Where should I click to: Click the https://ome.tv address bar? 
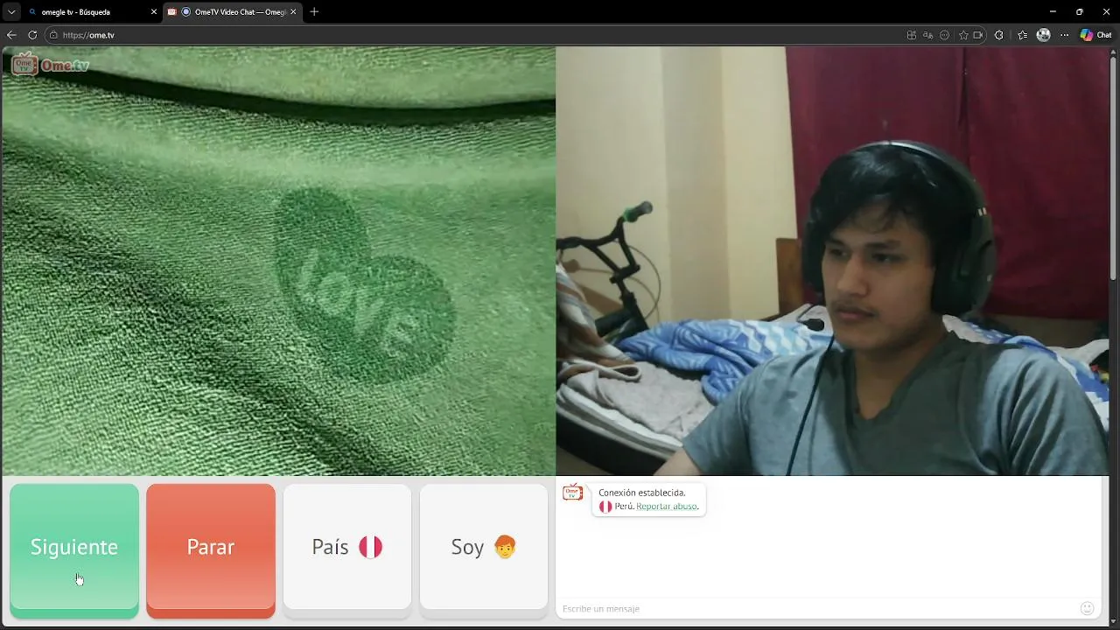pyautogui.click(x=472, y=35)
